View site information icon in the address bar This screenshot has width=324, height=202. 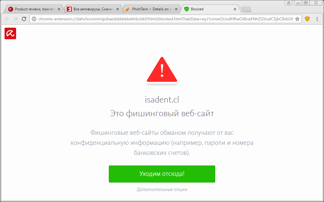(x=34, y=19)
